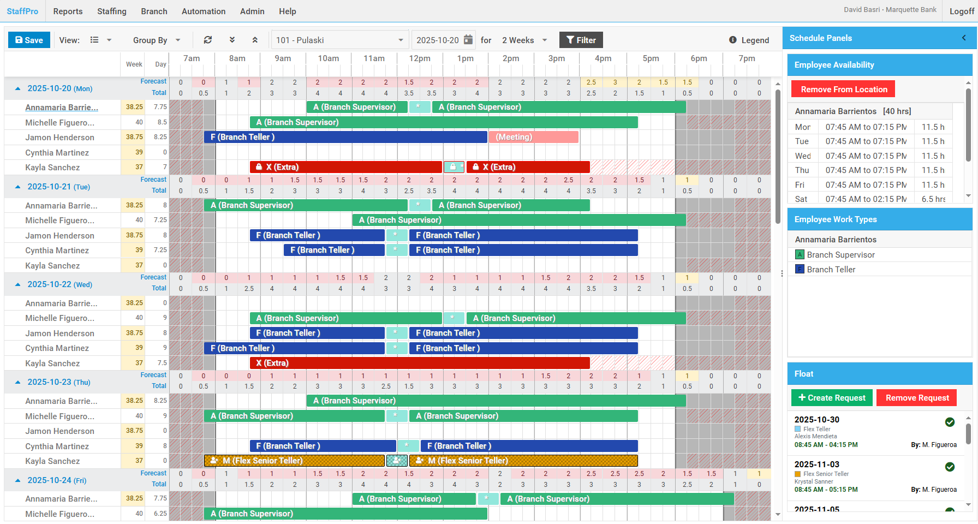The width and height of the screenshot is (978, 524).
Task: Open the Group By dropdown
Action: 157,40
